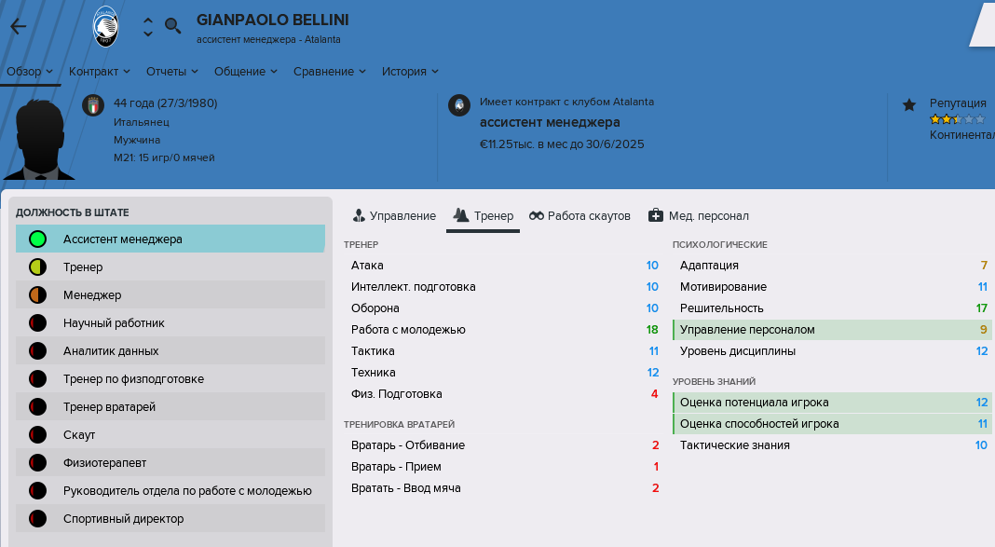Select half-yellow circle for Тренер role

(x=37, y=267)
